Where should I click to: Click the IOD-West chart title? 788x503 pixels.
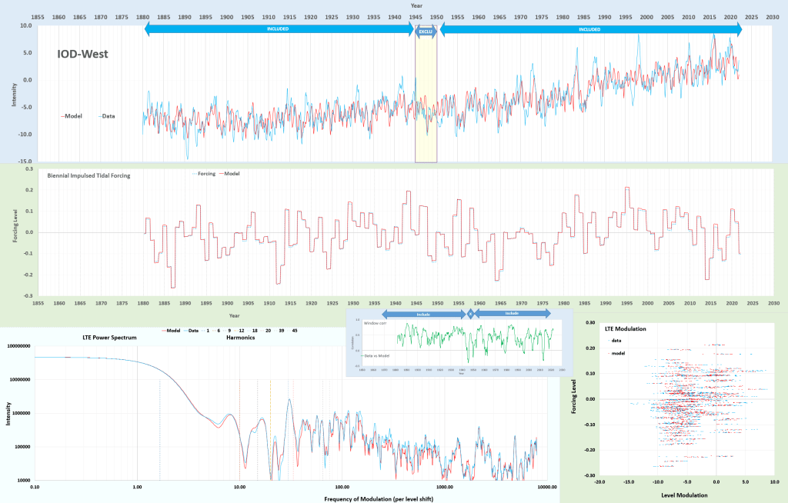tap(81, 55)
